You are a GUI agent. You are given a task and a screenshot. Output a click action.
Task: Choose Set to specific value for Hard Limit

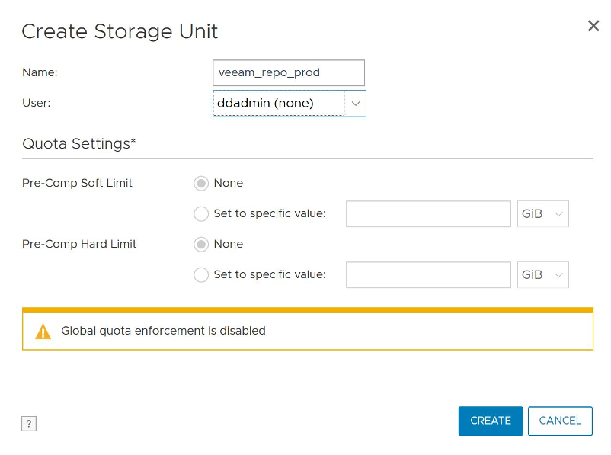pos(201,275)
